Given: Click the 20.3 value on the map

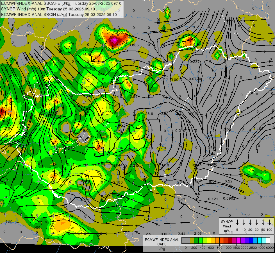Looking at the screenshot, I should [118, 131].
